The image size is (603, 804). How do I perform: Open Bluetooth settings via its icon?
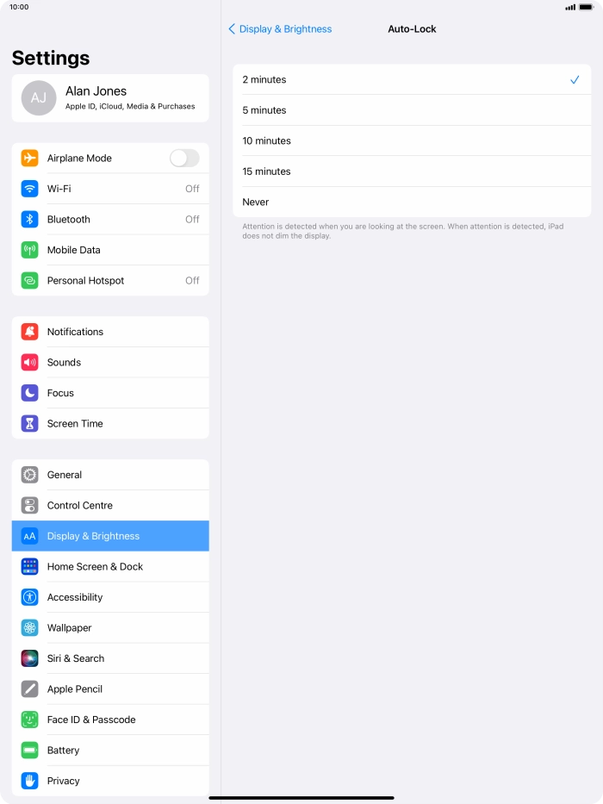[x=30, y=220]
